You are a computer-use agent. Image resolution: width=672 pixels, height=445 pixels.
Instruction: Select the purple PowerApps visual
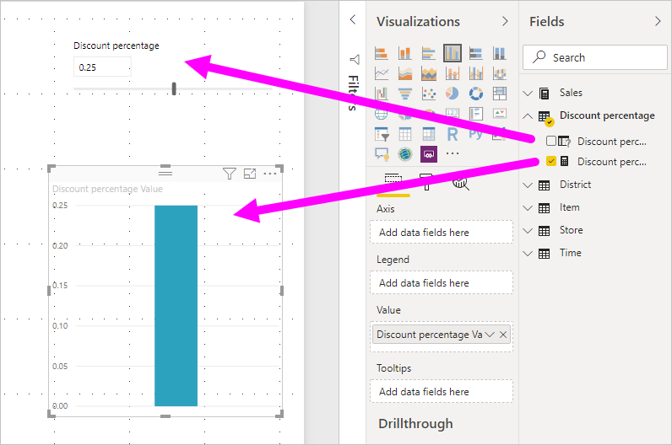[429, 154]
